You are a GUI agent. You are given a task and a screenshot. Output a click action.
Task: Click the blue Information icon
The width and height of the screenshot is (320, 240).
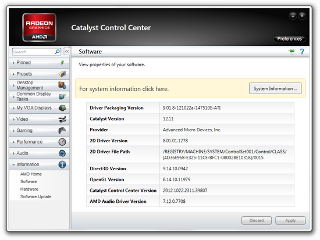pos(62,164)
